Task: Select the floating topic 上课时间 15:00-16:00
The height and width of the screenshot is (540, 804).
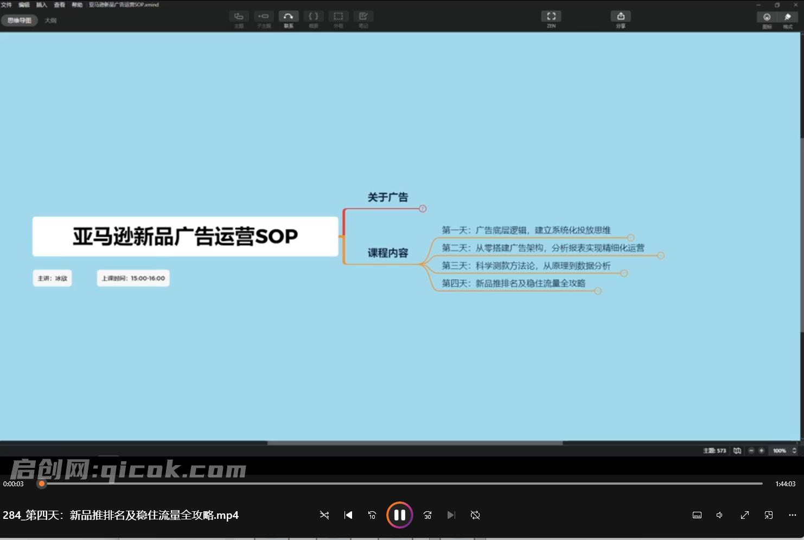Action: (133, 278)
